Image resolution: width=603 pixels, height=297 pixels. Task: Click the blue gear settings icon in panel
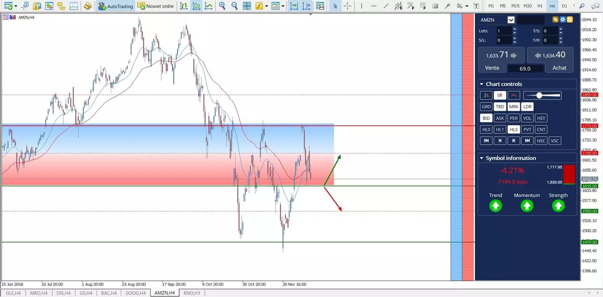(562, 20)
